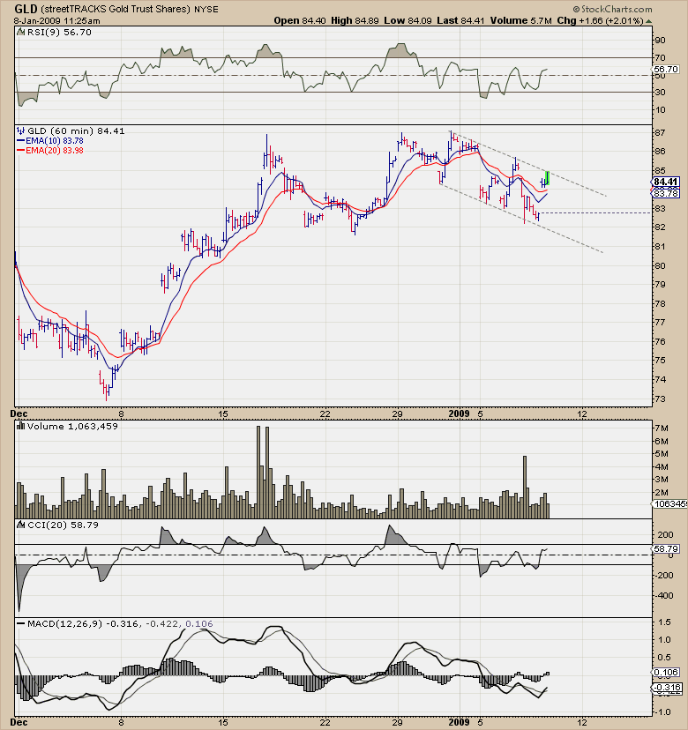Click the 7M label on the volume axis
The width and height of the screenshot is (688, 730).
pos(662,428)
